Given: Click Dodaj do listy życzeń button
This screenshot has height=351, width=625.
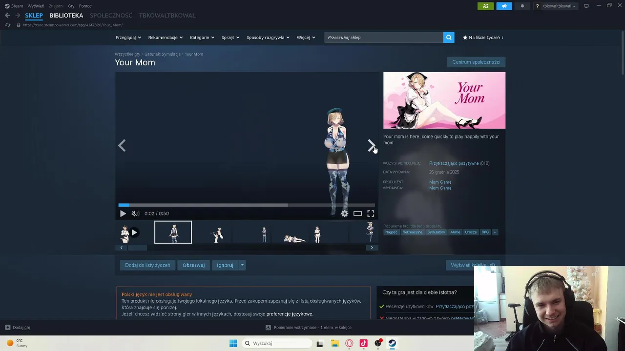Looking at the screenshot, I should coord(147,265).
